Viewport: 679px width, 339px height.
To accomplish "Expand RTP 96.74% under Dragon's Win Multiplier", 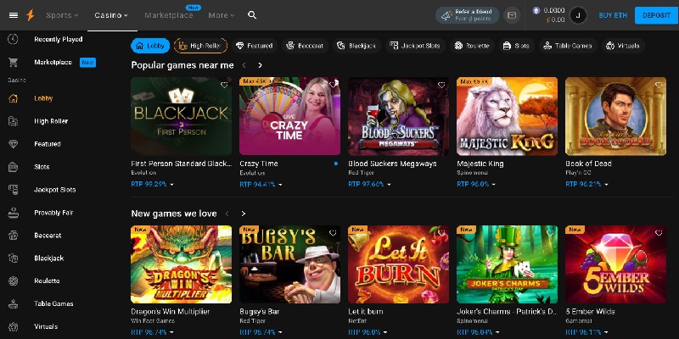I will (x=152, y=332).
